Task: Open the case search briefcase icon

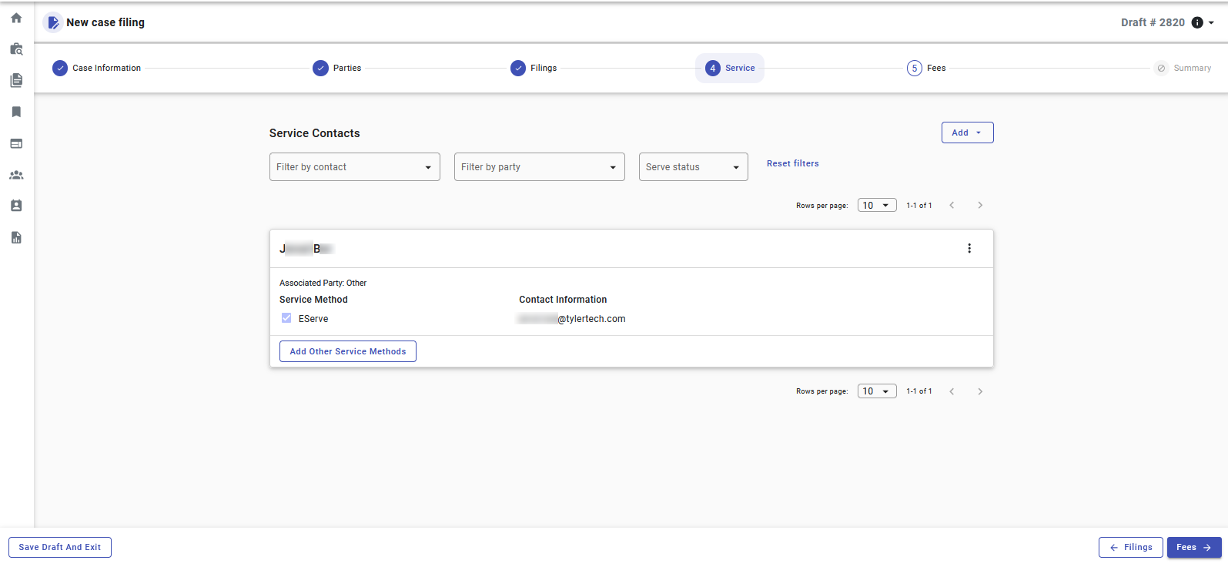Action: [16, 49]
